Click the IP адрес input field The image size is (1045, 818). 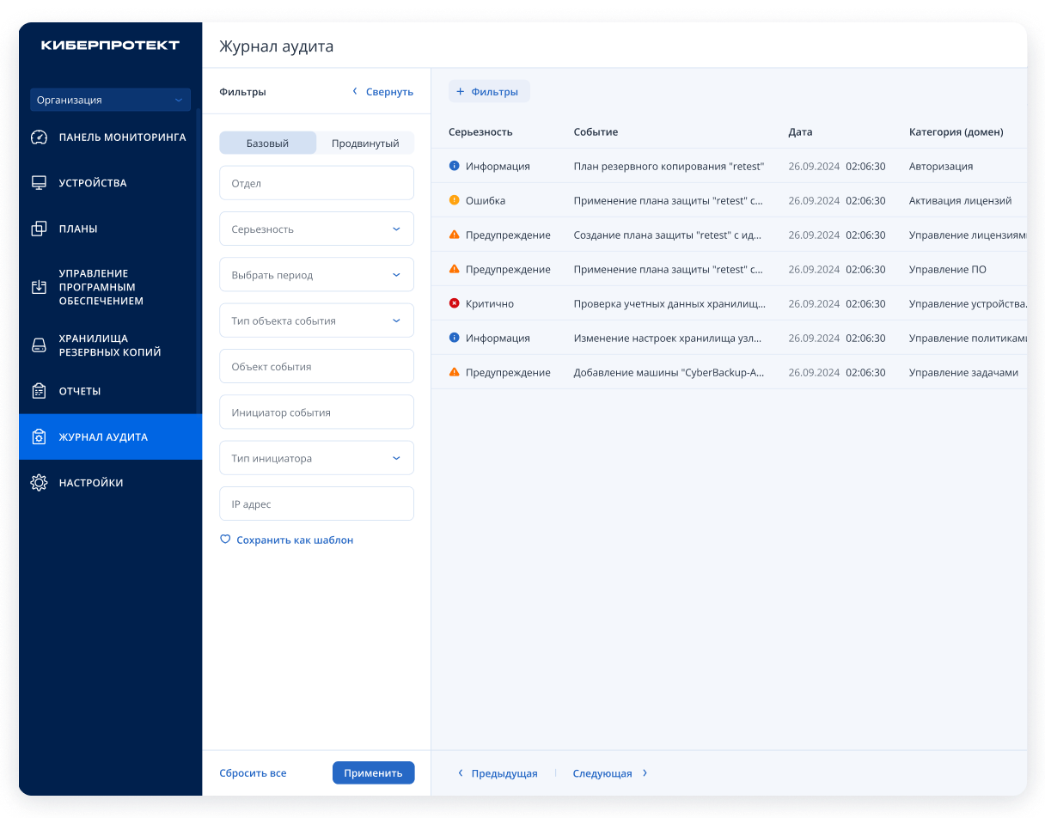point(316,504)
